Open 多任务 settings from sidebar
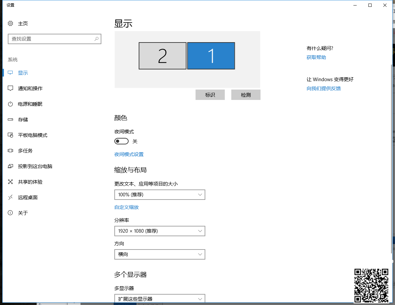Screen dimensions: 395x305 tap(26, 151)
